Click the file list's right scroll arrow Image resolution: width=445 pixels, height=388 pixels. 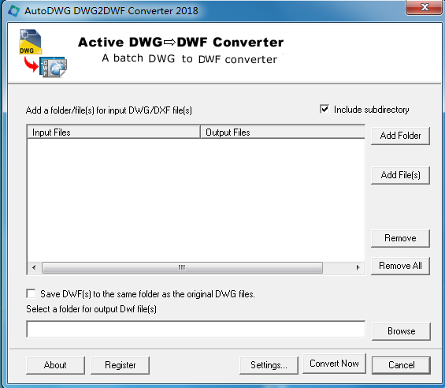click(x=358, y=267)
